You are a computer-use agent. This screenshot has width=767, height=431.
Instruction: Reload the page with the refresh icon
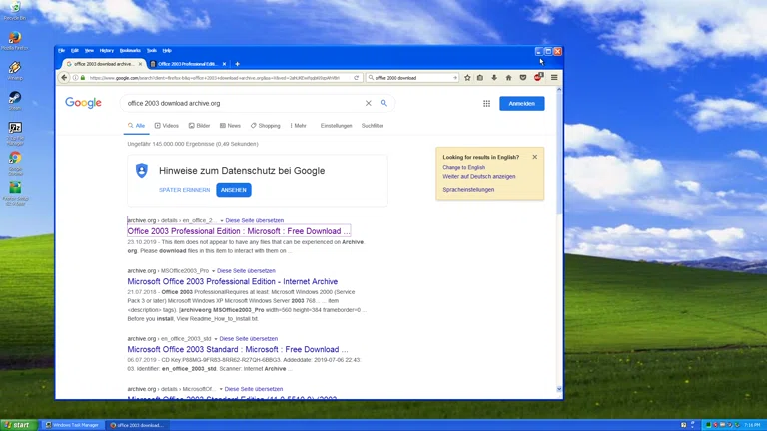tap(357, 77)
